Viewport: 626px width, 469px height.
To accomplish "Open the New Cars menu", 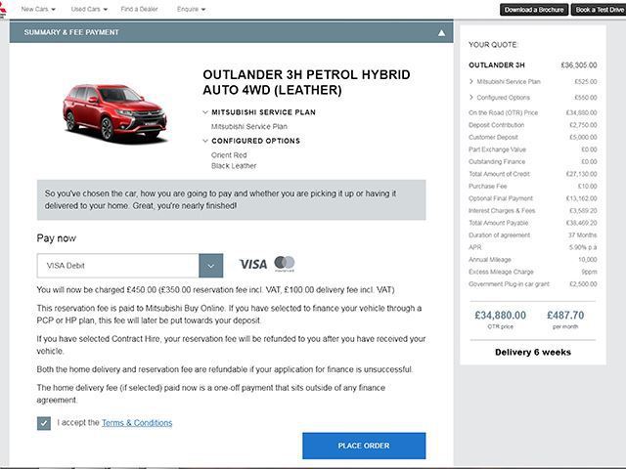I will tap(38, 9).
